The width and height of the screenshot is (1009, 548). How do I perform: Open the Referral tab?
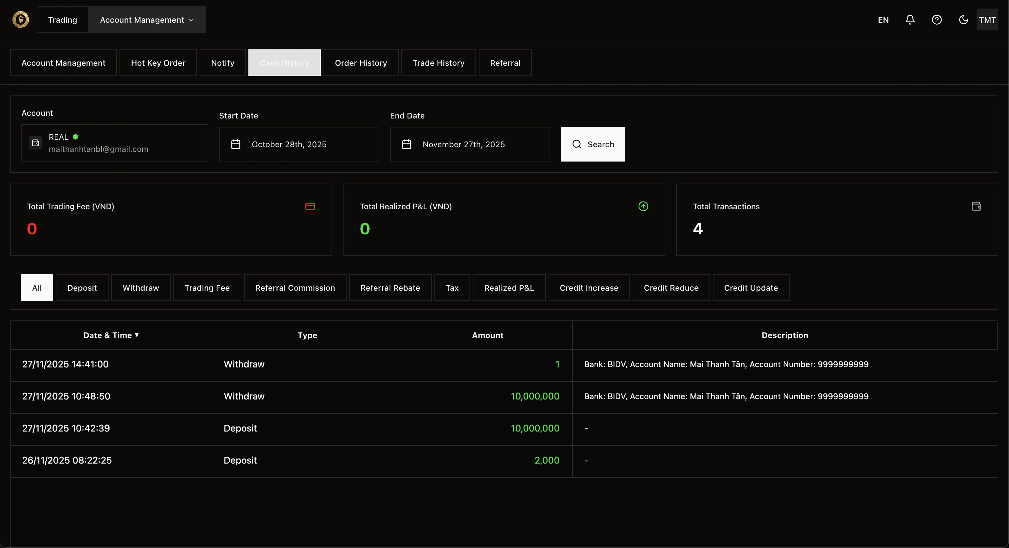click(505, 63)
